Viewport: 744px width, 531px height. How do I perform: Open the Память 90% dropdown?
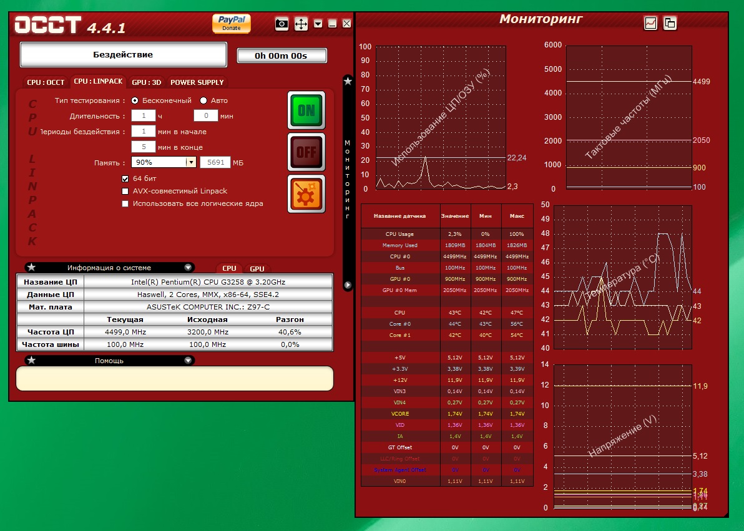tap(164, 162)
